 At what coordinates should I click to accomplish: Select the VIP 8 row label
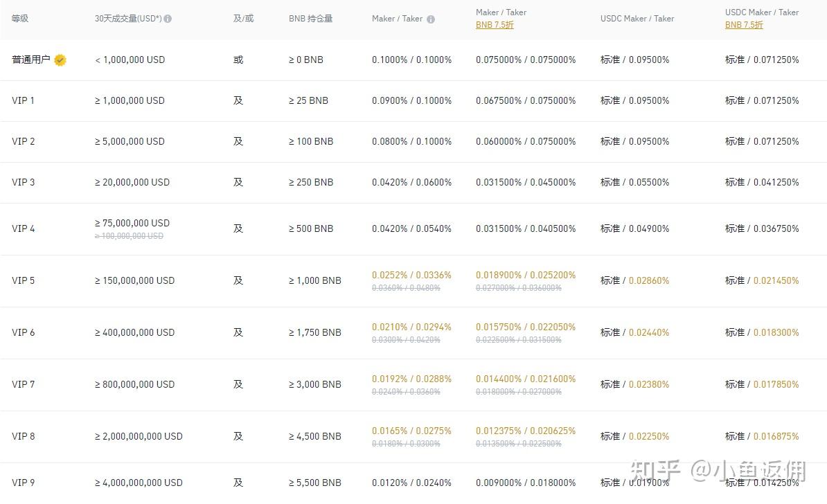tap(23, 436)
